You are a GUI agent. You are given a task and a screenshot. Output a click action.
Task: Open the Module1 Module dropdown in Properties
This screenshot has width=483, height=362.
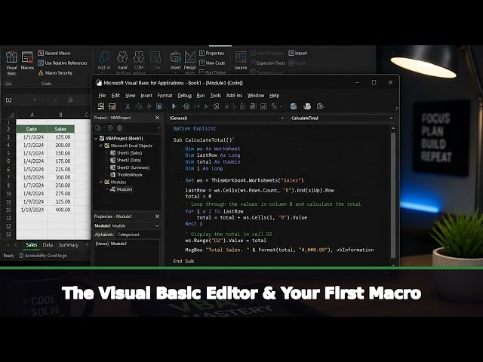(x=127, y=225)
